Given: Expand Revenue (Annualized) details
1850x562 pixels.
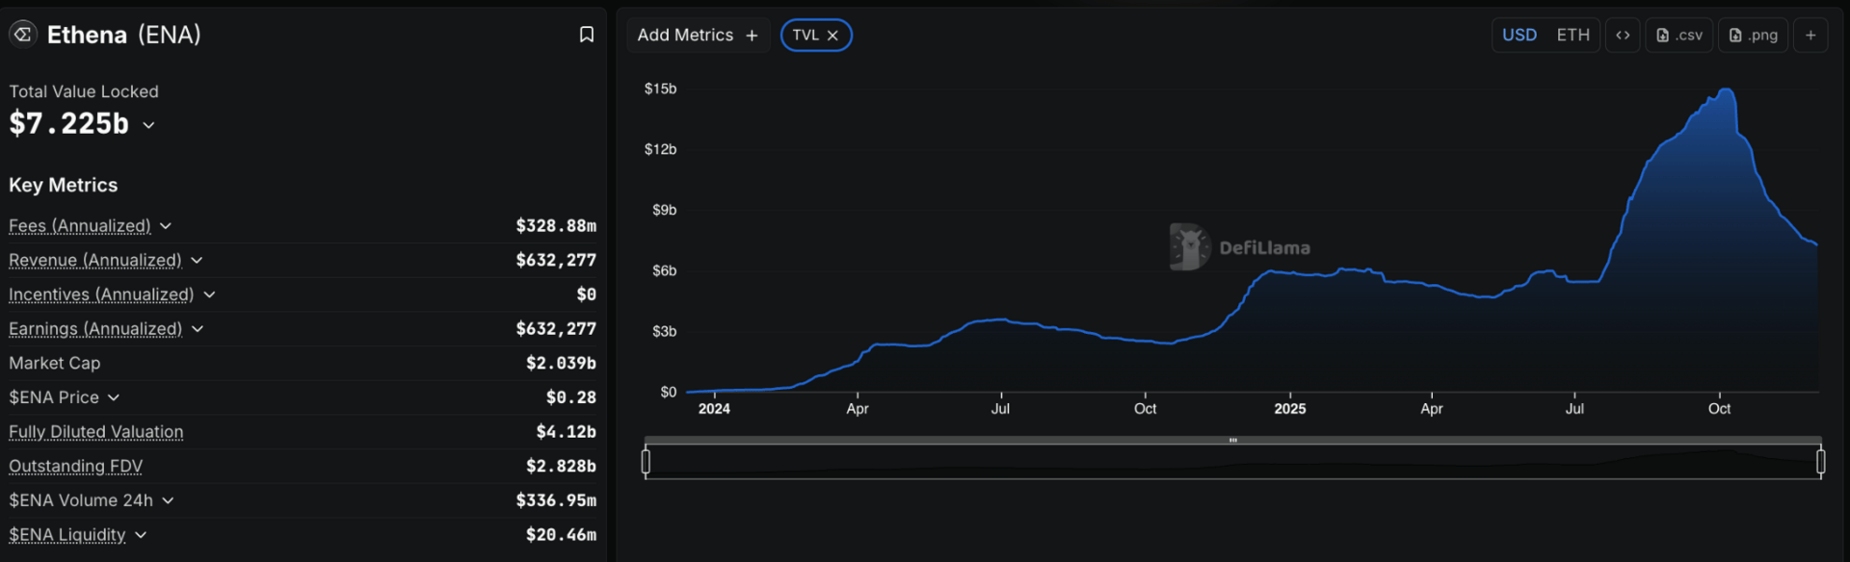Looking at the screenshot, I should [197, 261].
